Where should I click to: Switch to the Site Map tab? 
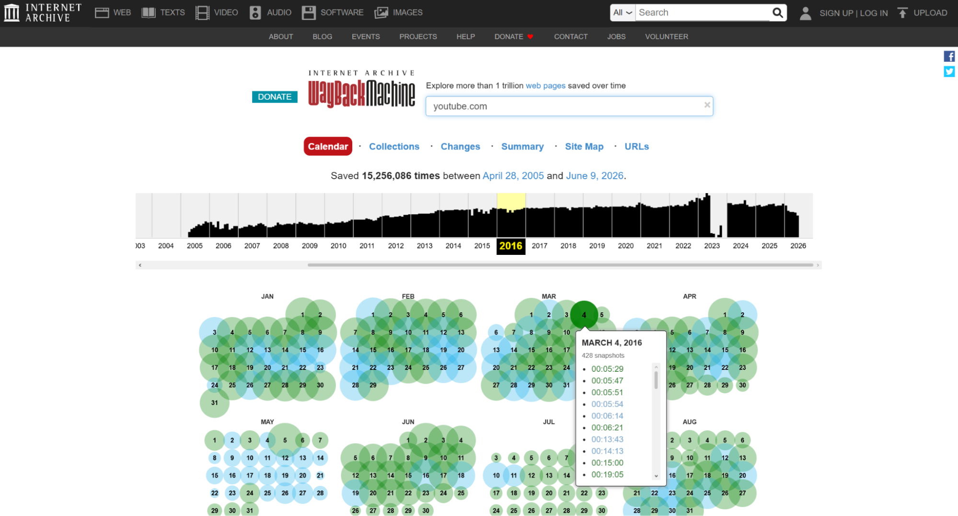pos(584,147)
